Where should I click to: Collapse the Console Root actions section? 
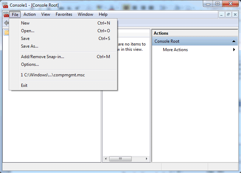(x=234, y=41)
